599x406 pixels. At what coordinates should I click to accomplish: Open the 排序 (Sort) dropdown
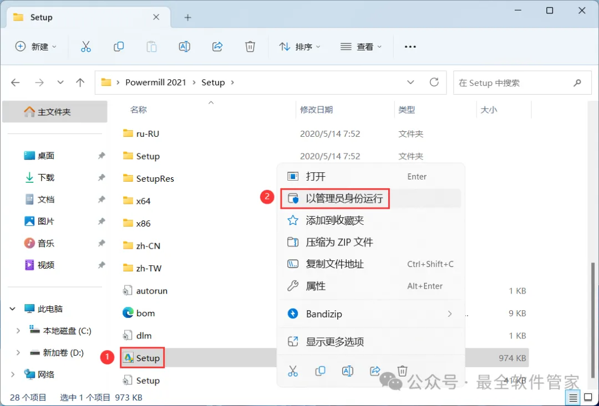coord(300,47)
